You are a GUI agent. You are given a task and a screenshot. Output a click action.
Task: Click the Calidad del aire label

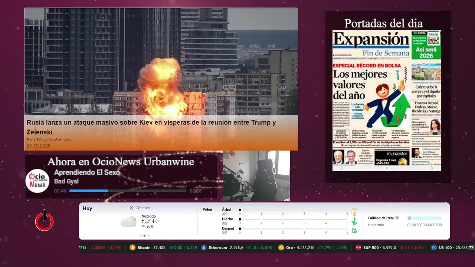381,218
